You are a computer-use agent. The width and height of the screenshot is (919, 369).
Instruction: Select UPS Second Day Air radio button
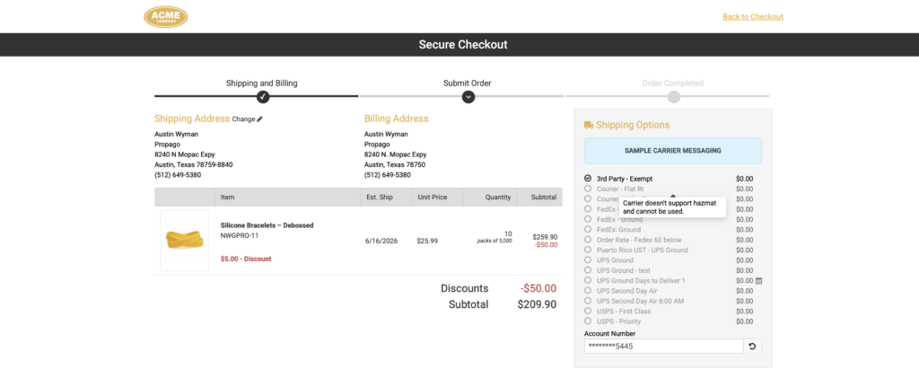(588, 291)
